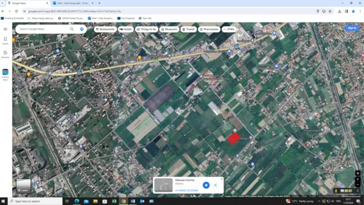Open the Elbasan County card photo thumbnail
Screen dimensions: 364x205
coord(164,185)
